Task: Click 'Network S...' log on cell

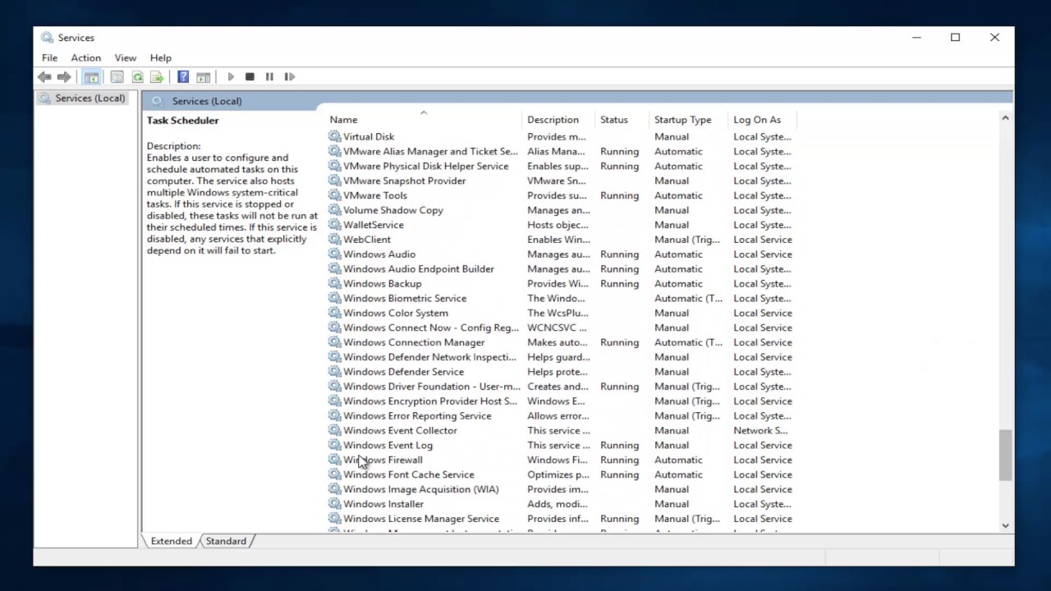Action: (x=760, y=431)
